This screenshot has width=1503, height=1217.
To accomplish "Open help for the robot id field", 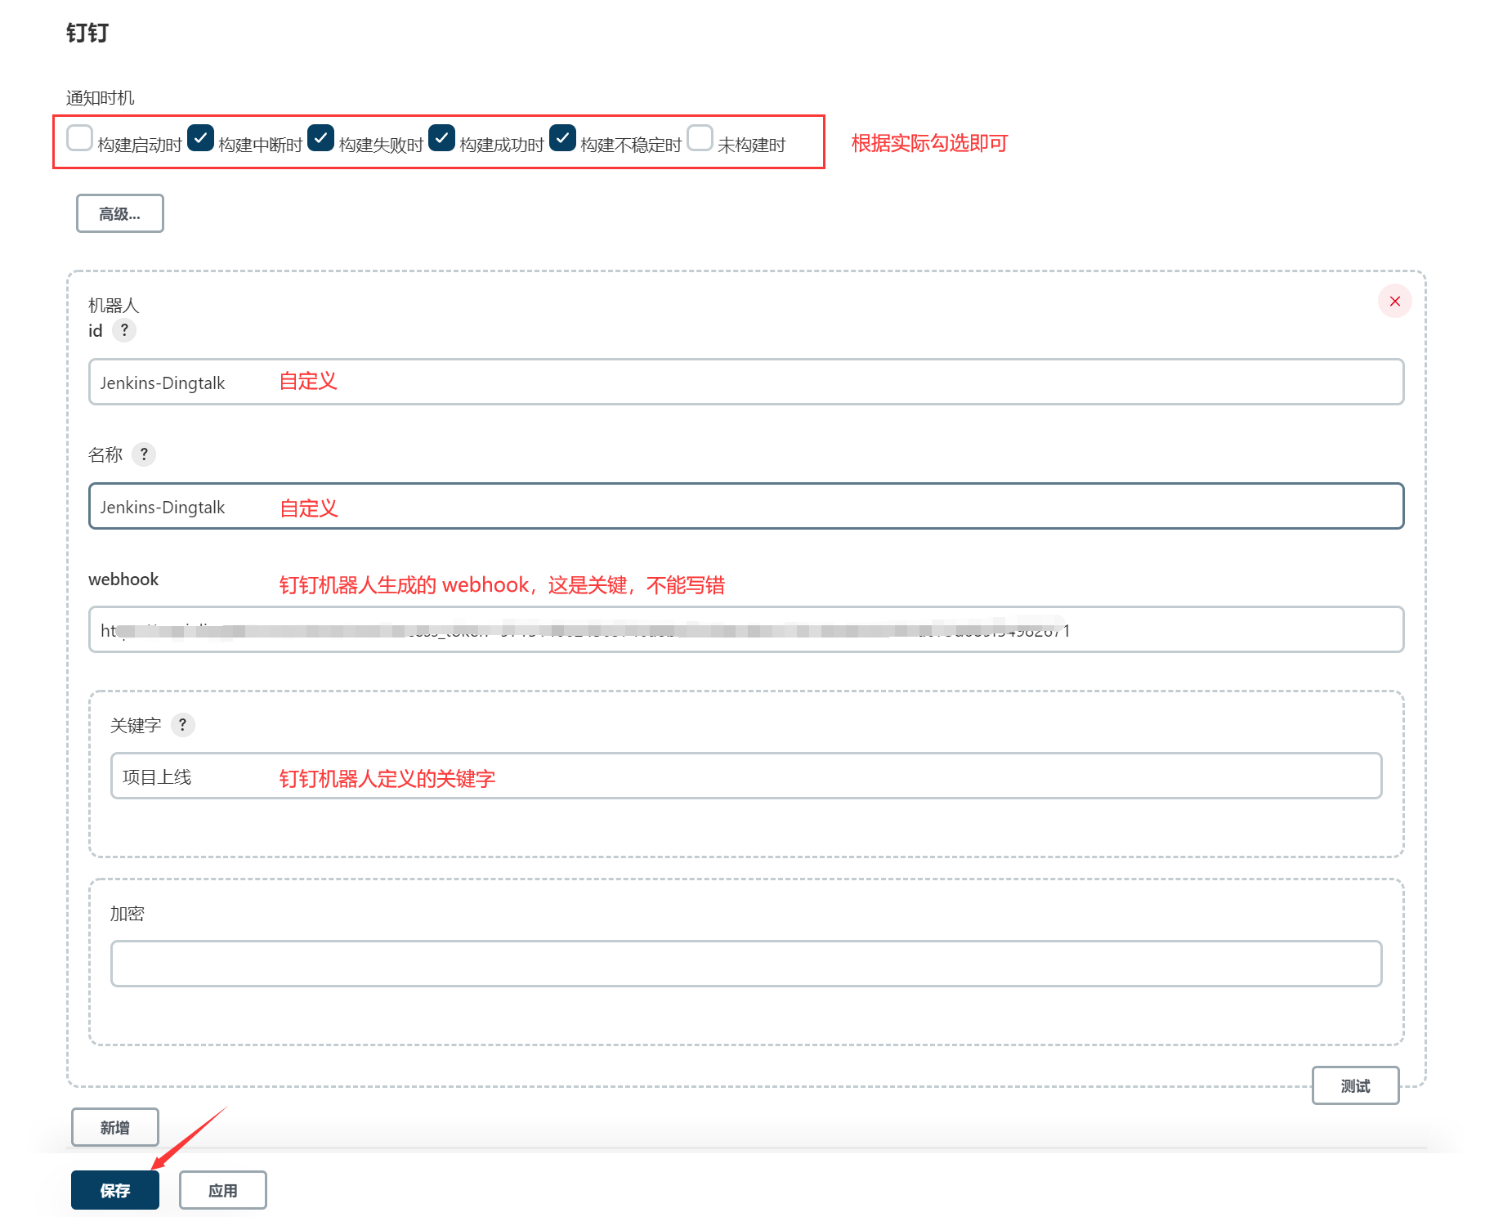I will point(124,330).
